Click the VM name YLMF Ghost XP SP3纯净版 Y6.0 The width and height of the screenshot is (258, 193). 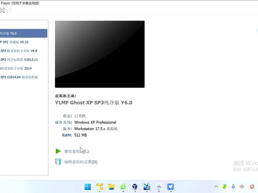[x=94, y=103]
